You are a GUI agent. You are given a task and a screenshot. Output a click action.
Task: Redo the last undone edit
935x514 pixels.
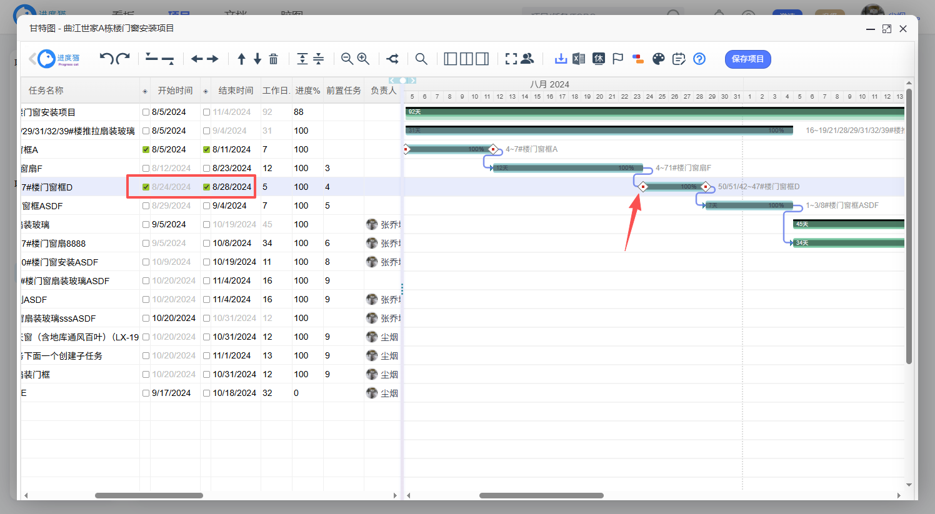[x=123, y=59]
